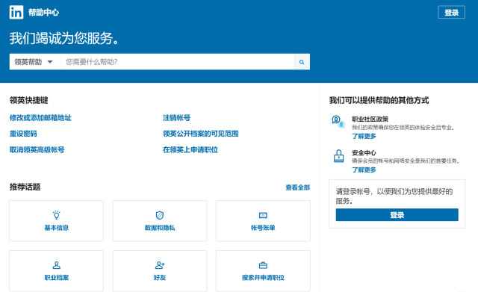Open the 好友 topic label

(160, 278)
